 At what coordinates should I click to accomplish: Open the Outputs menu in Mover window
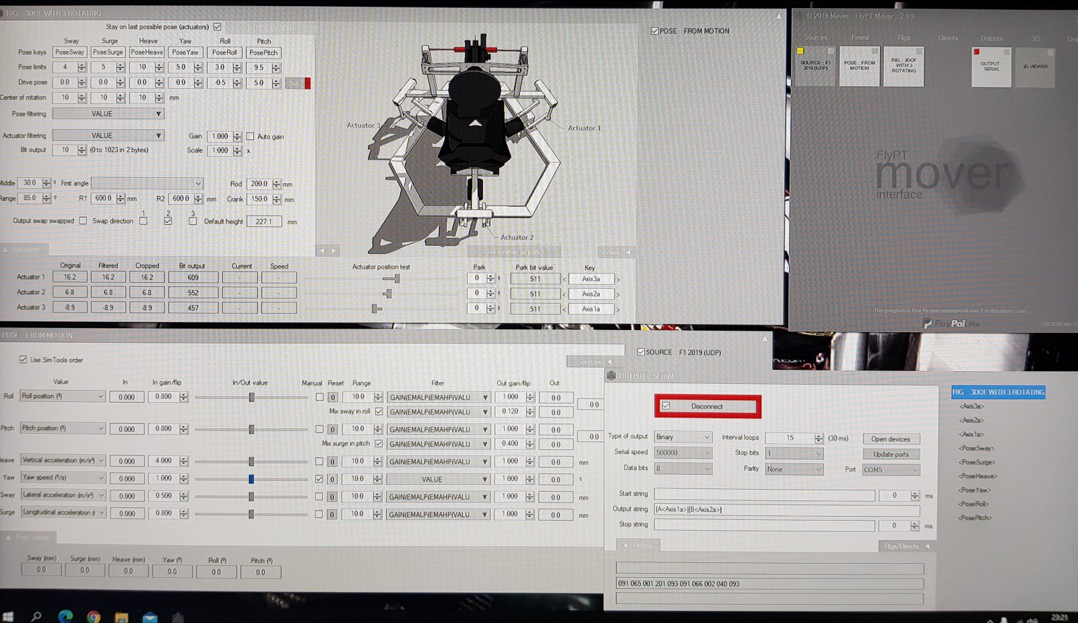tap(991, 38)
